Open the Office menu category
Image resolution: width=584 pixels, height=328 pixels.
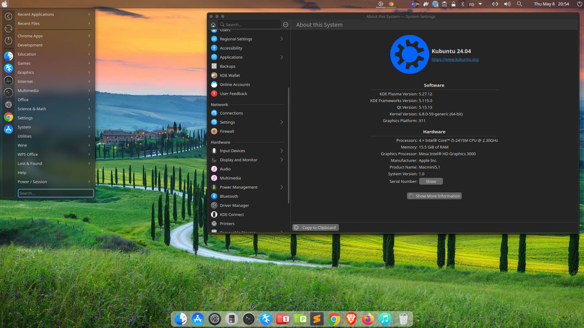coord(54,100)
